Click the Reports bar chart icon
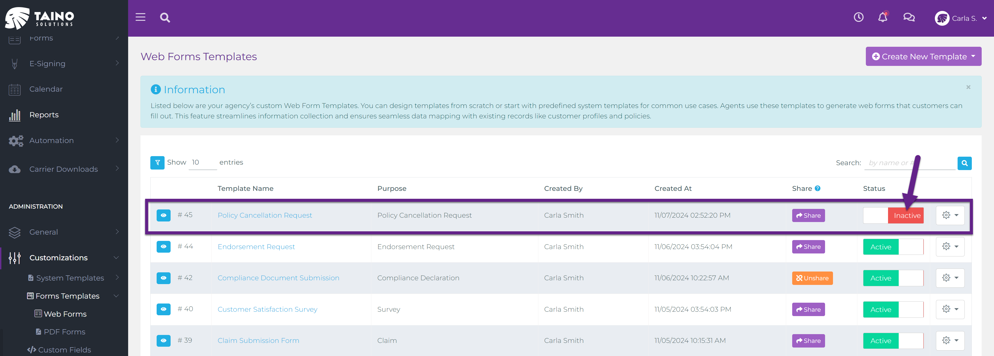994x356 pixels. [15, 115]
